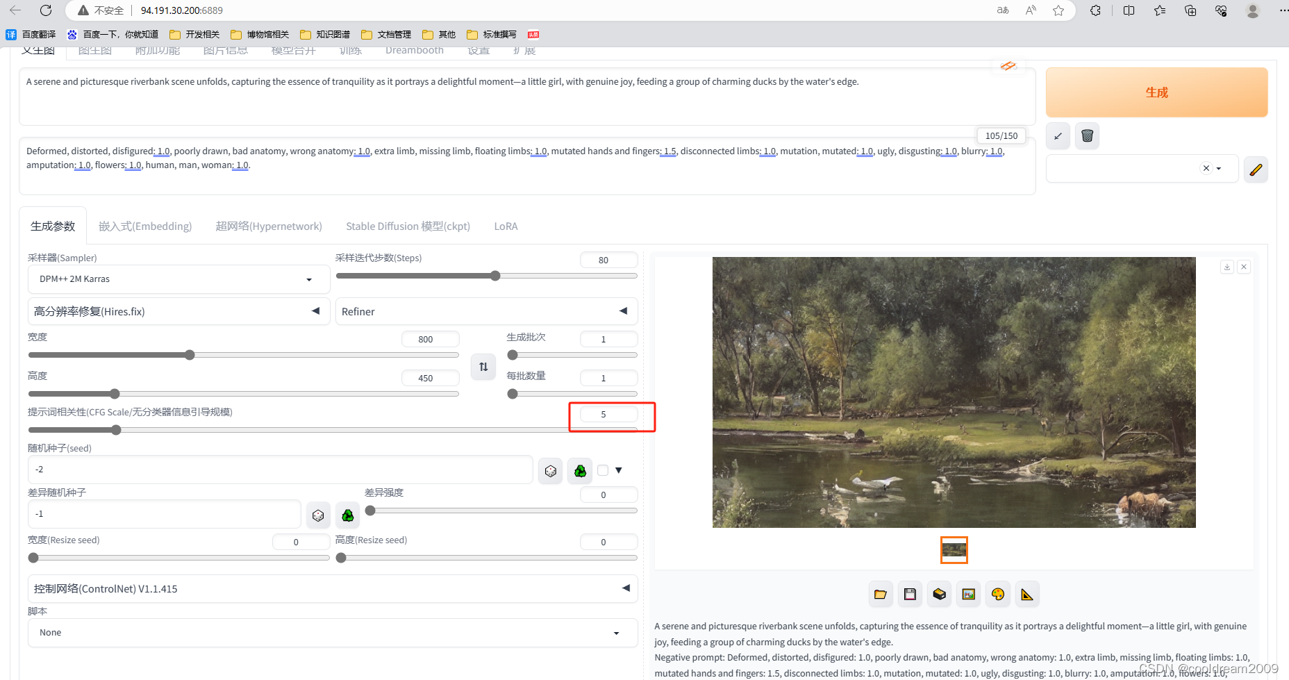Switch to the Embedding tab
1289x680 pixels.
(145, 226)
